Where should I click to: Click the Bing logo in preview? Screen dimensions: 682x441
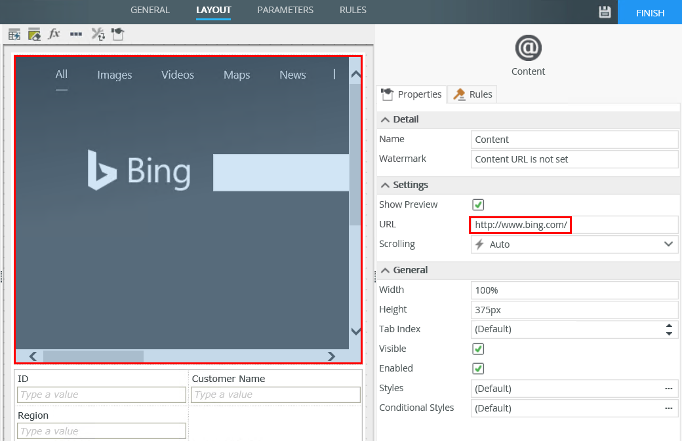click(x=139, y=171)
